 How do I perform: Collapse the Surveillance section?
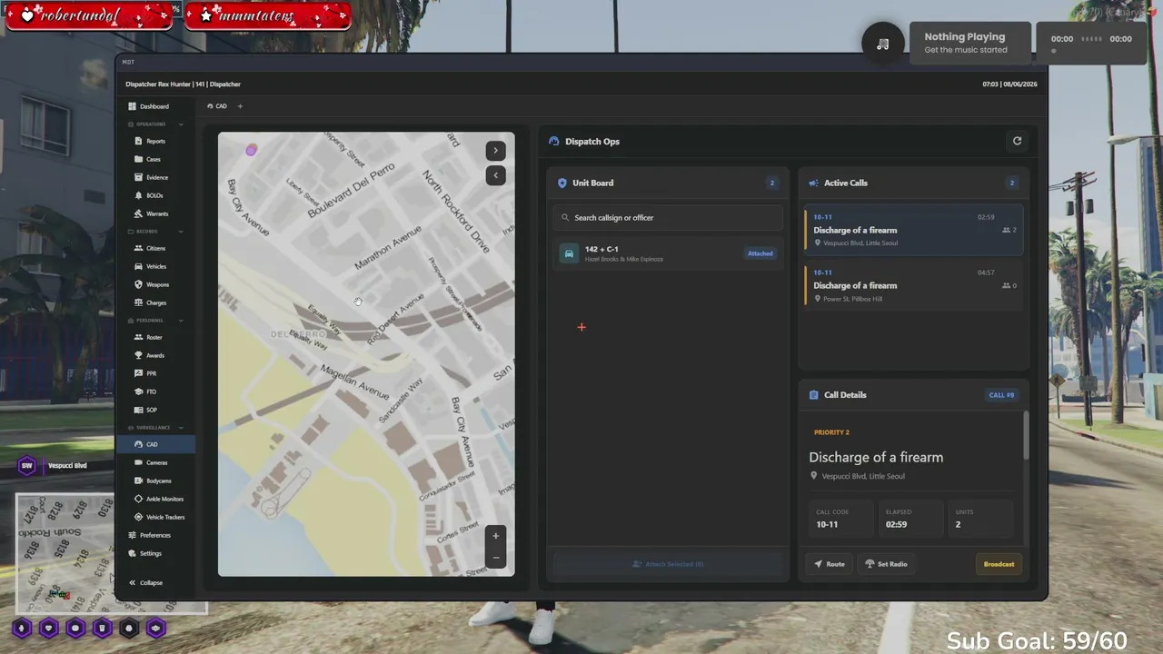[x=181, y=428]
